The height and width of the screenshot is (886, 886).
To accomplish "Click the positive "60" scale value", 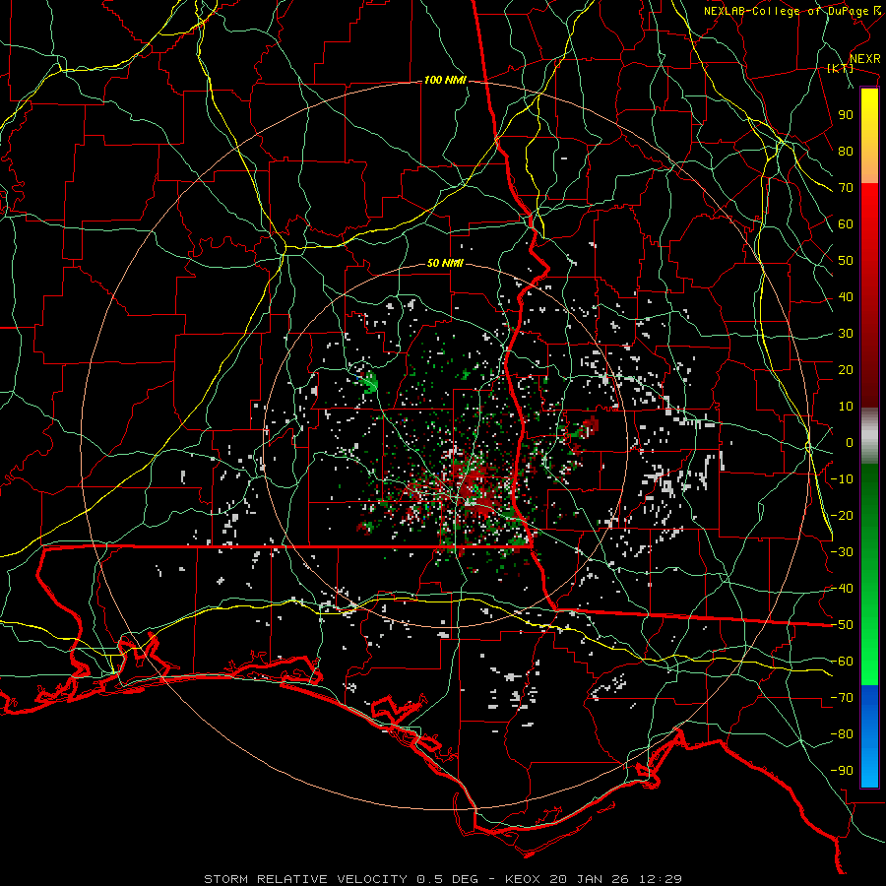I will pos(846,224).
